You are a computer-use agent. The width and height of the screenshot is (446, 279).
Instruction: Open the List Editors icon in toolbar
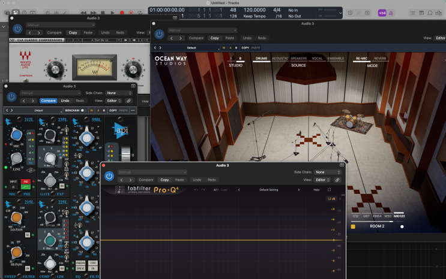413,13
